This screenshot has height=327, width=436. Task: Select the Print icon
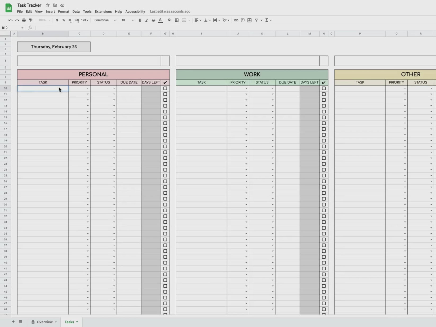24,20
